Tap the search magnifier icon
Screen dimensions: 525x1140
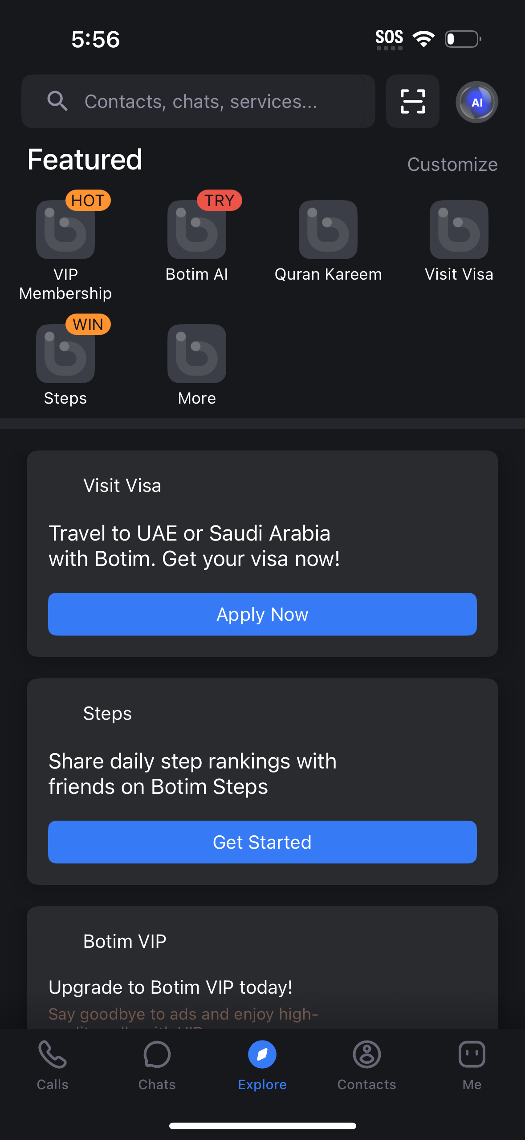57,101
